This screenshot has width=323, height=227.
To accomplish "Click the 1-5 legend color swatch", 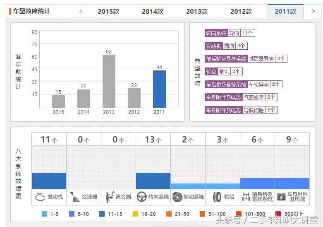I will tap(44, 214).
